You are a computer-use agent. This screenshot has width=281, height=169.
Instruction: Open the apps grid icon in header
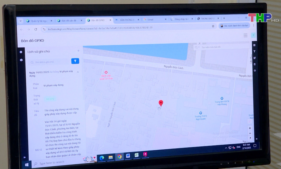(x=245, y=36)
